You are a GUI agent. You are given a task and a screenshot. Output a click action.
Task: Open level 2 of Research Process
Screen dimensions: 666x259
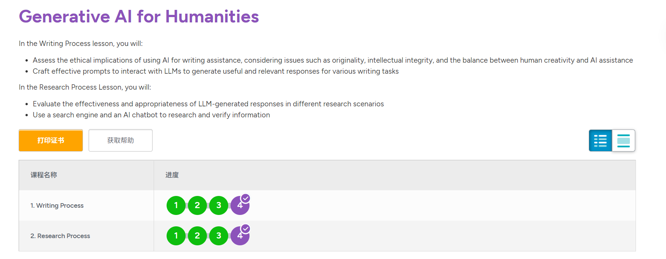pyautogui.click(x=197, y=236)
